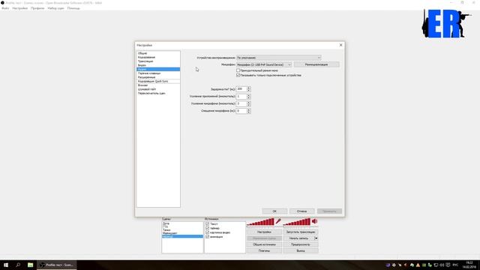Click the Применить button
This screenshot has width=480, height=270.
coord(329,211)
